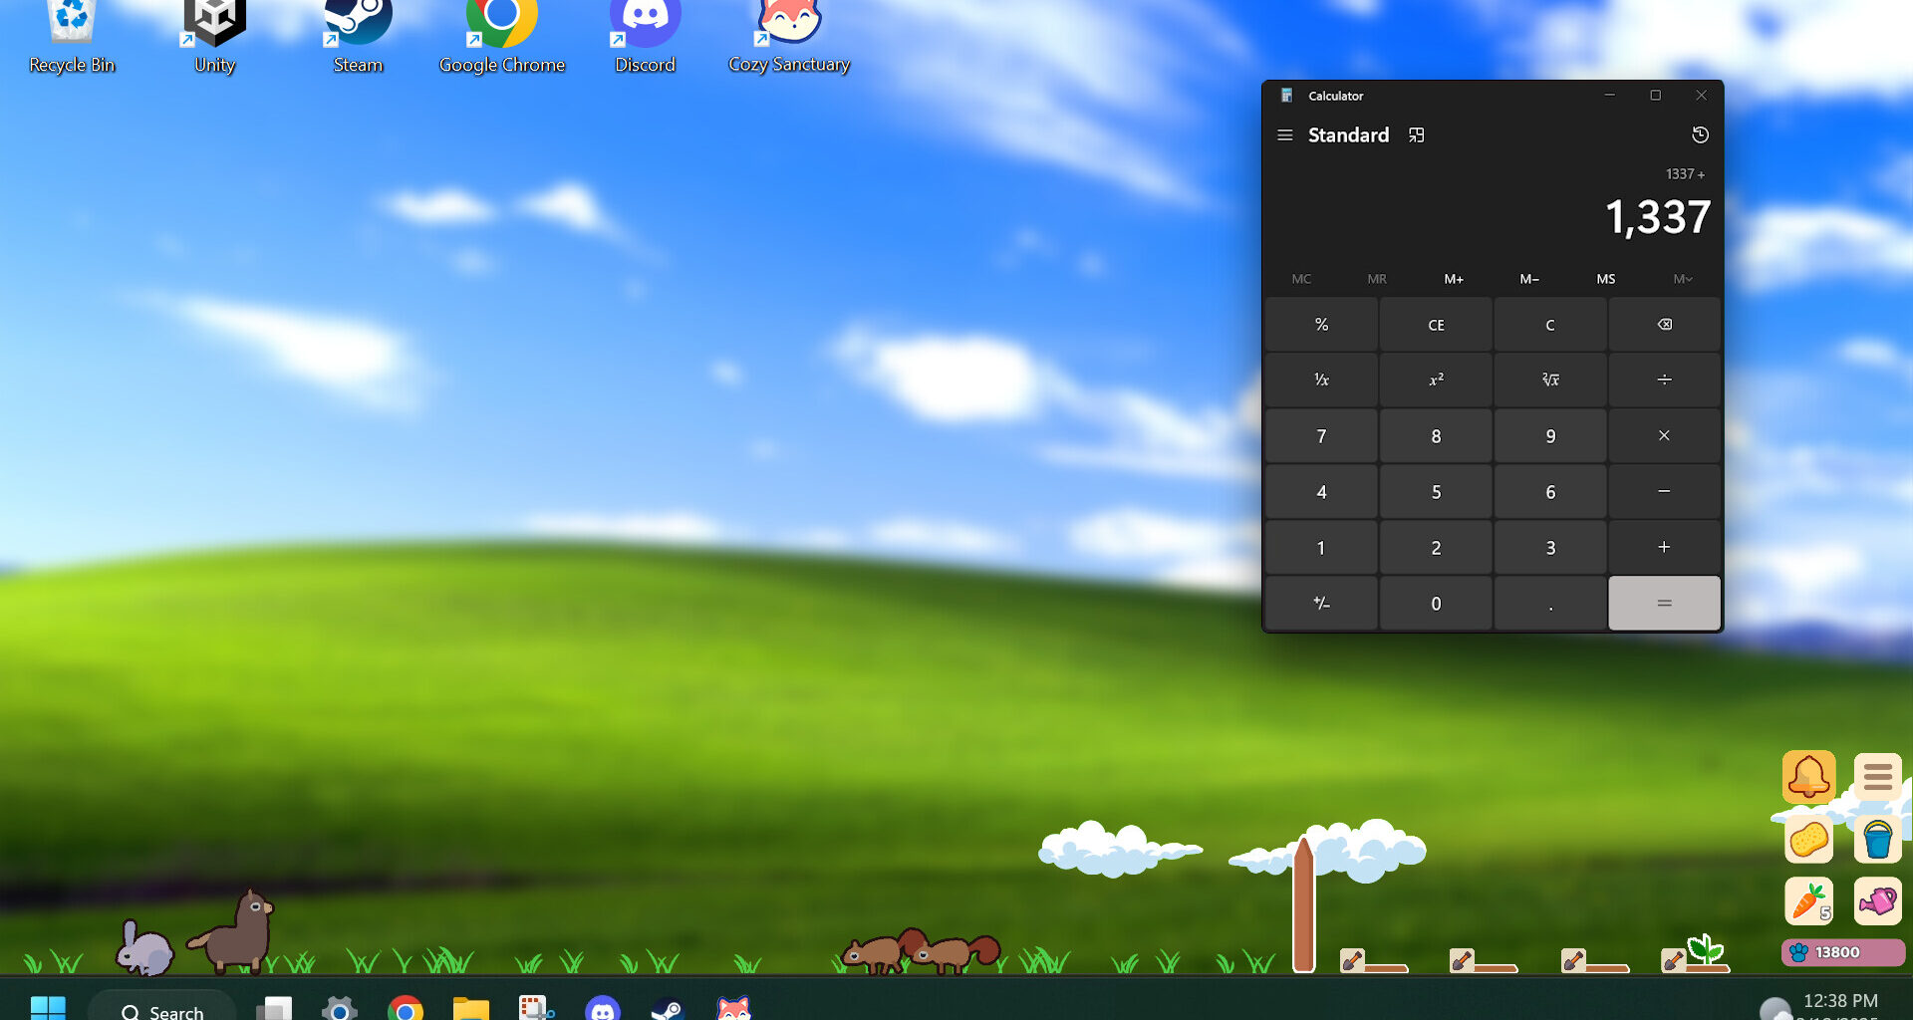This screenshot has width=1913, height=1020.
Task: Open File Explorer from the taskbar
Action: (x=470, y=1008)
